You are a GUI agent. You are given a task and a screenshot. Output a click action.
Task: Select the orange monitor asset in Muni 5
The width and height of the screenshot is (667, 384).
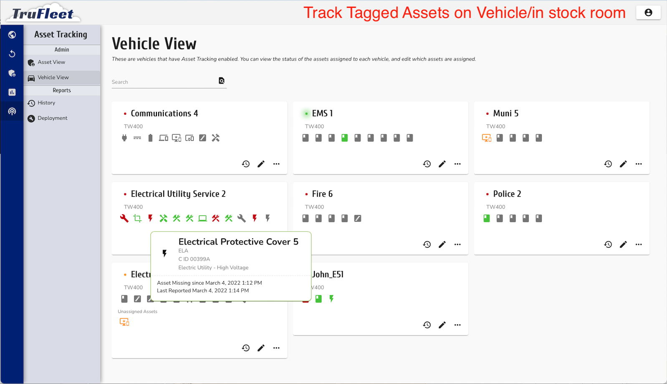[487, 138]
